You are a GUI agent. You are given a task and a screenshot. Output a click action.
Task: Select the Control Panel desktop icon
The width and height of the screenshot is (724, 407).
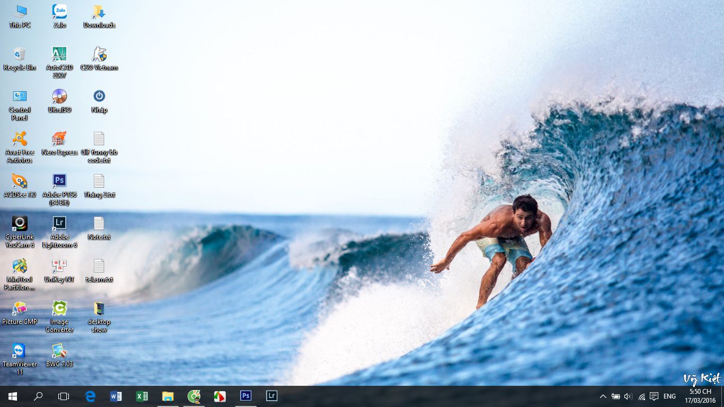pos(20,105)
